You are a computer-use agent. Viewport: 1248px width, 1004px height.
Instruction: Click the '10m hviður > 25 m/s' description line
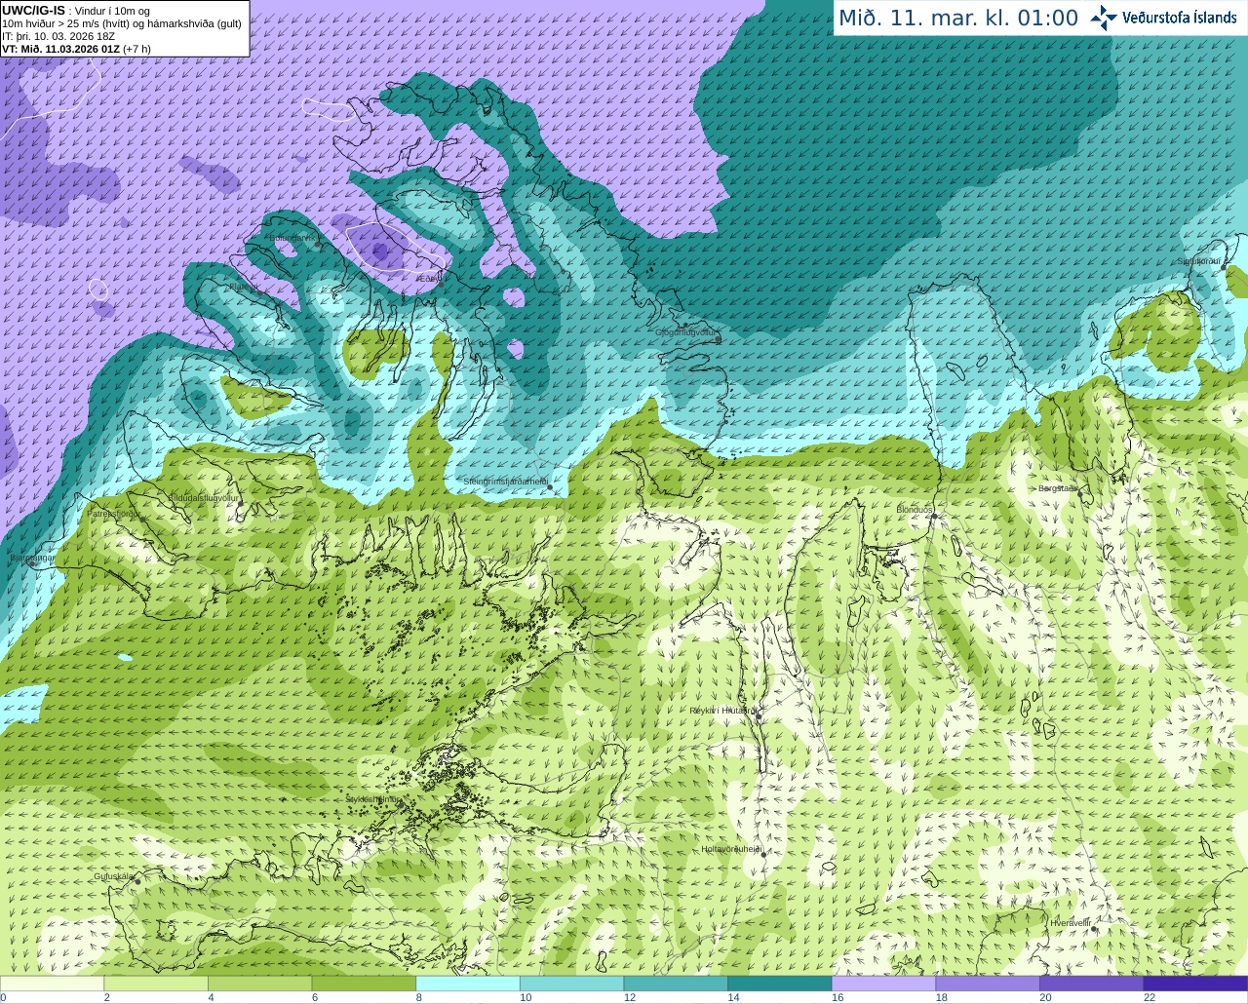(x=122, y=23)
